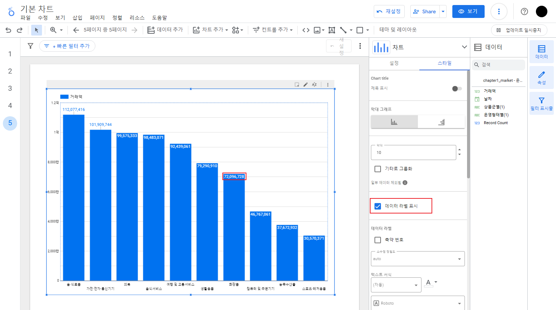Select page 3 in page list
556x310 pixels.
click(x=10, y=88)
